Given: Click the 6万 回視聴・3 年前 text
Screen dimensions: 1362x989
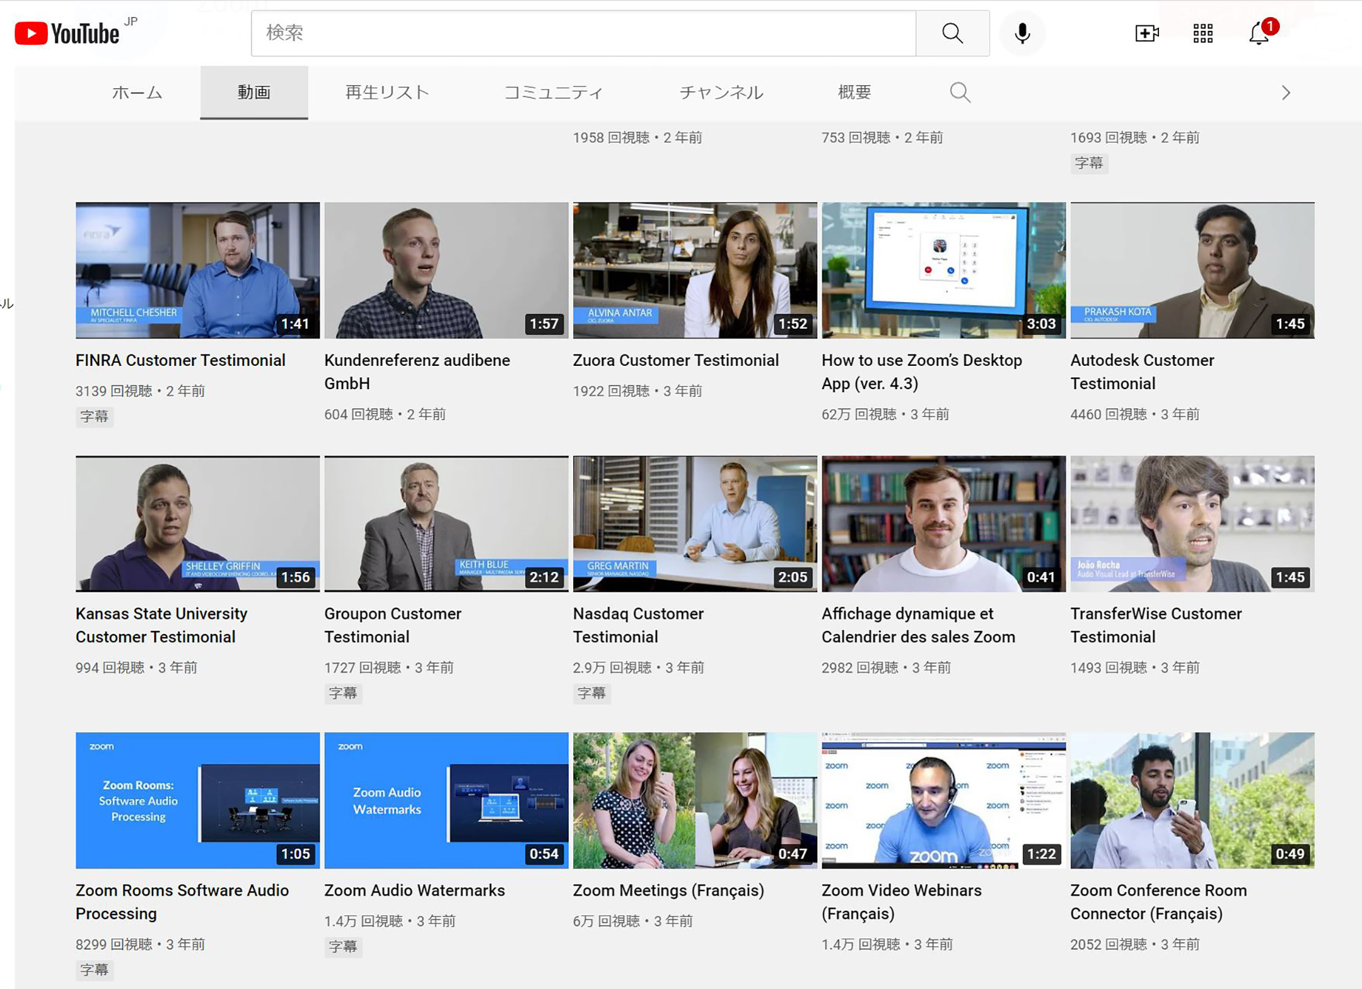Looking at the screenshot, I should (632, 921).
